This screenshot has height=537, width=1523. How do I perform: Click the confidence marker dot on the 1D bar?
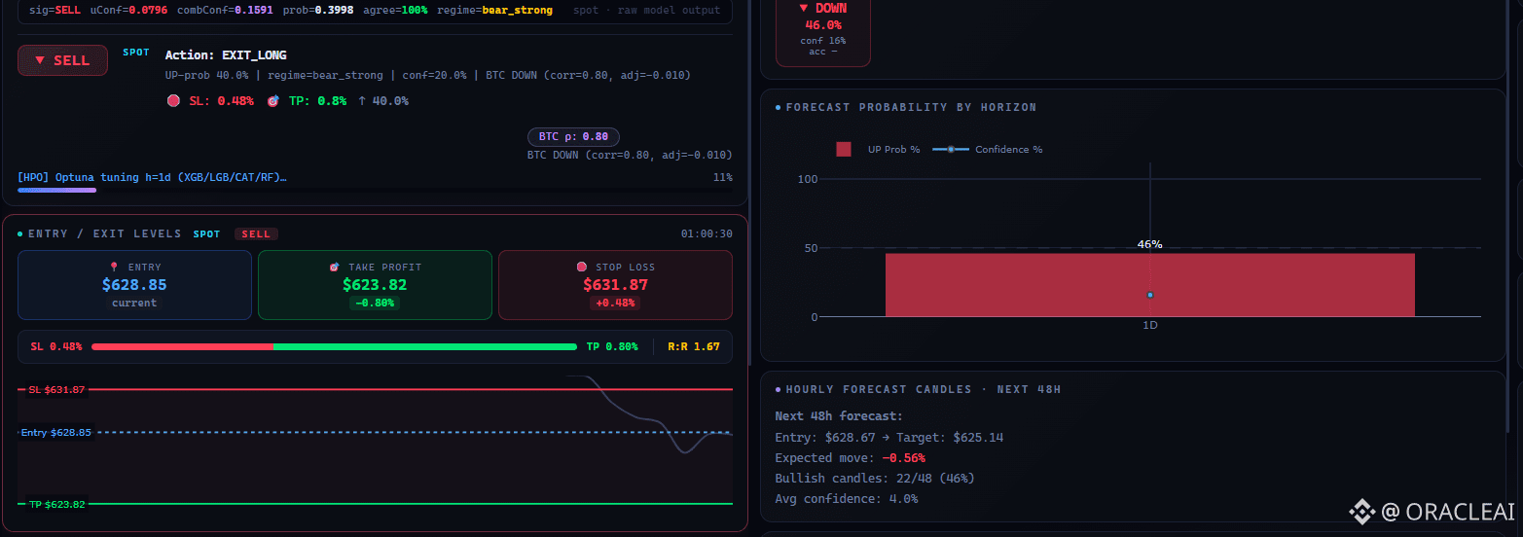[x=1149, y=295]
